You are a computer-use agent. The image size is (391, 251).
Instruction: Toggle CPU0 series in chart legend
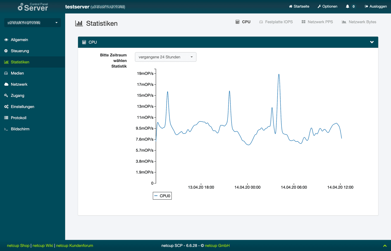point(162,196)
